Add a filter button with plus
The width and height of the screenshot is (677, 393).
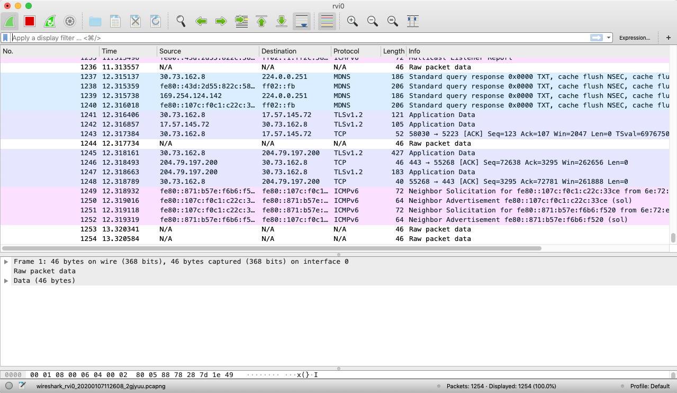(x=669, y=38)
